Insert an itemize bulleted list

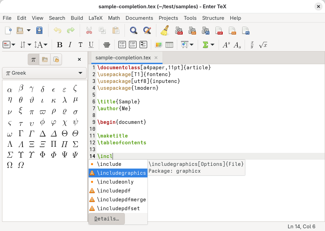(122, 45)
